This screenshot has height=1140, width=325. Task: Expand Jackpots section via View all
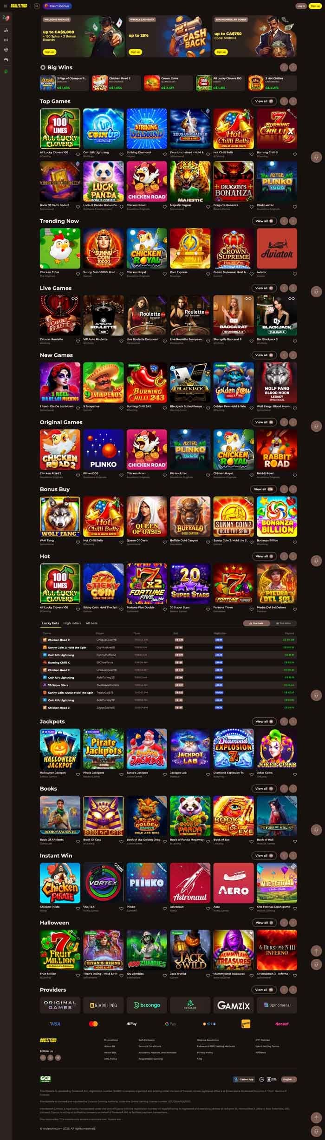pyautogui.click(x=264, y=721)
